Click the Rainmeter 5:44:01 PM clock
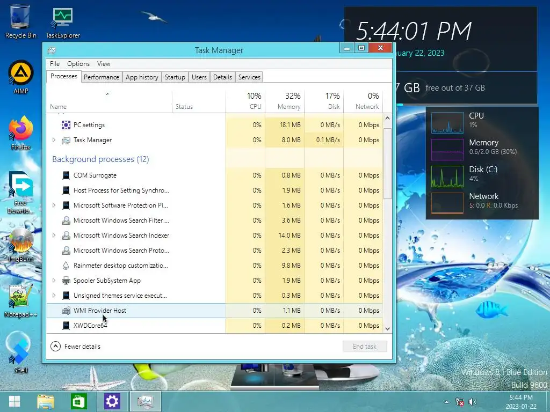This screenshot has width=550, height=412. (x=414, y=31)
